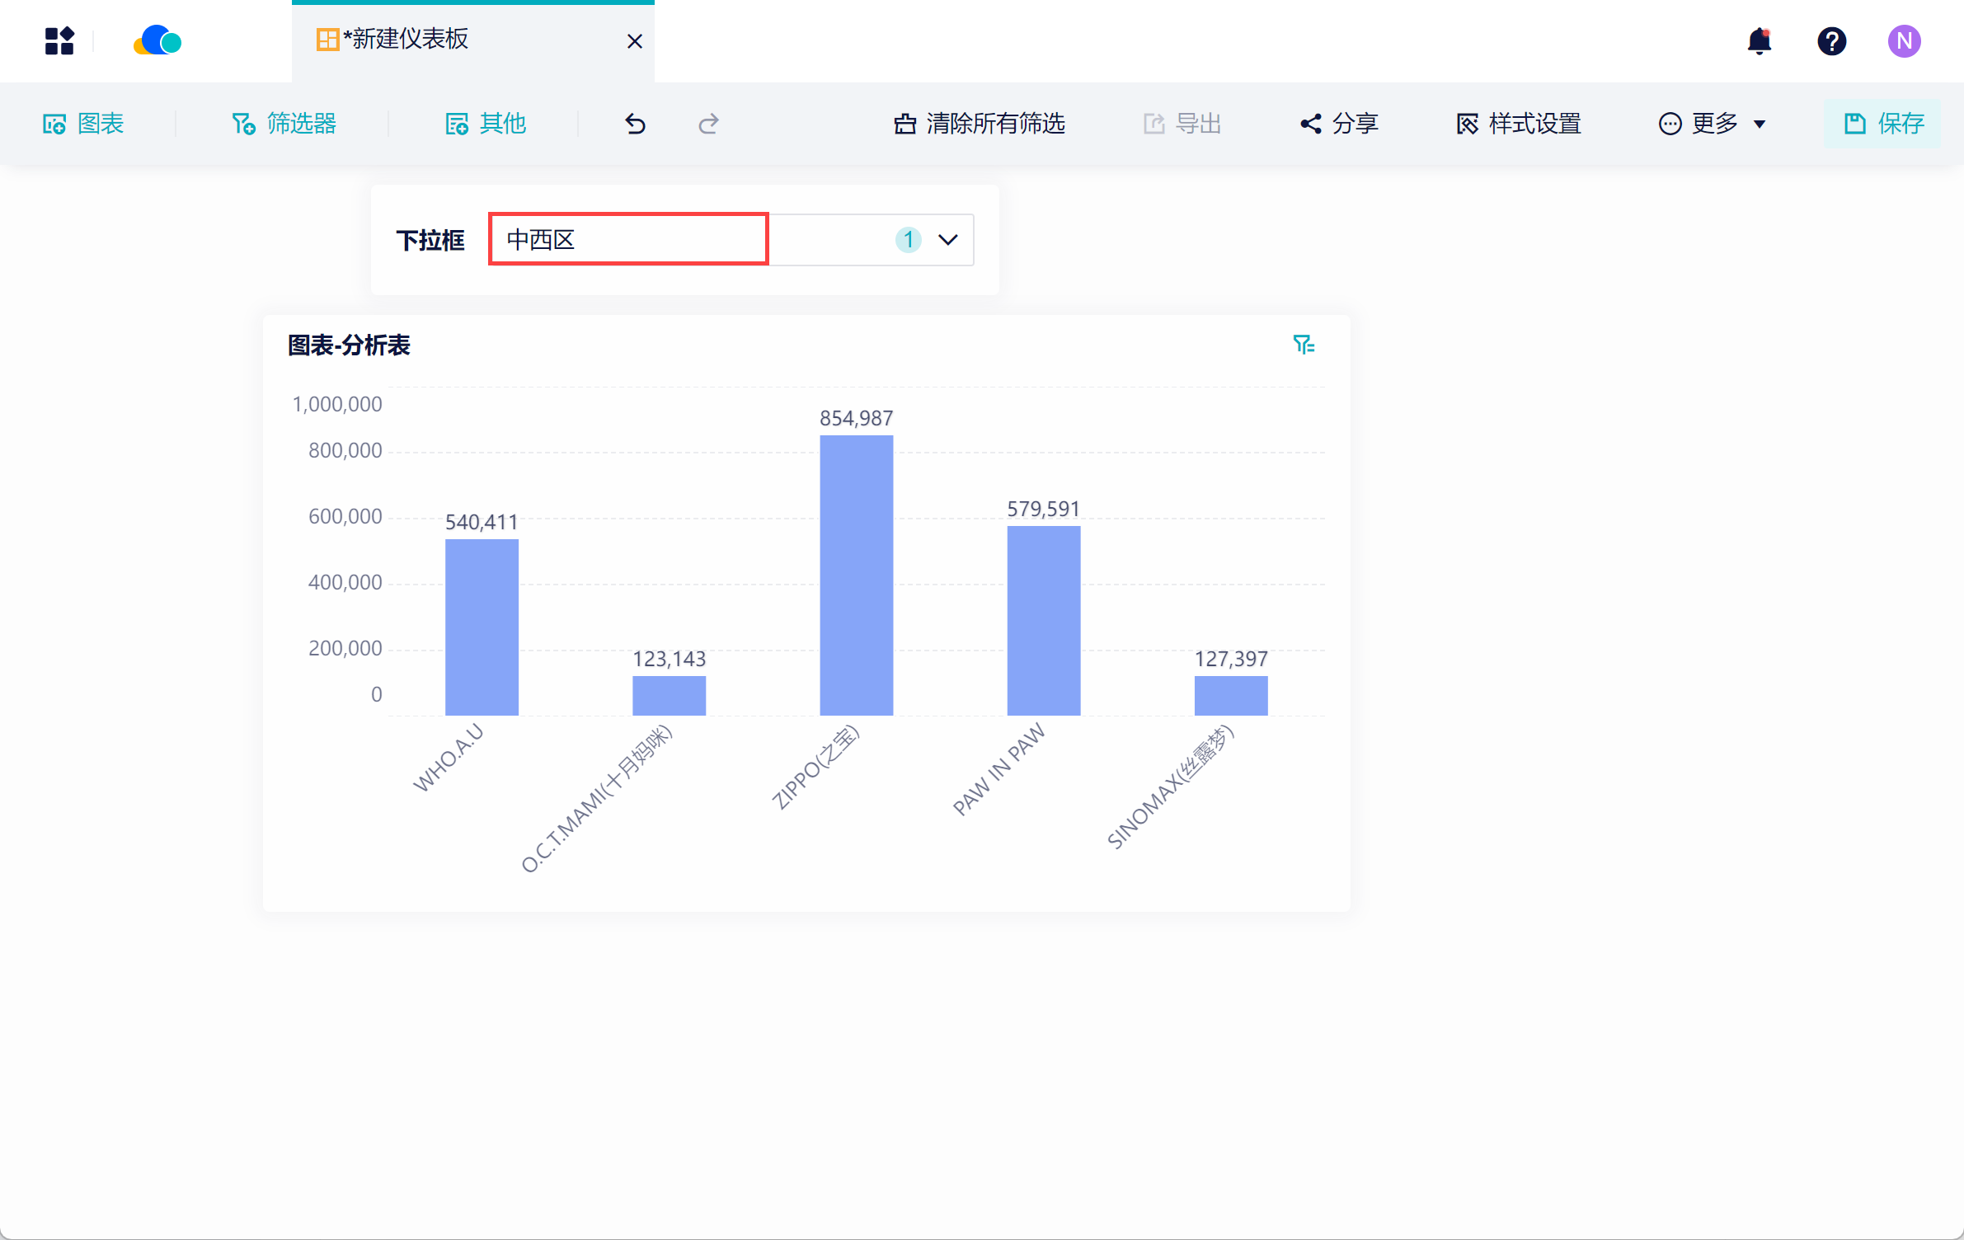Click the 540,411 data label
This screenshot has height=1240, width=1964.
point(482,523)
